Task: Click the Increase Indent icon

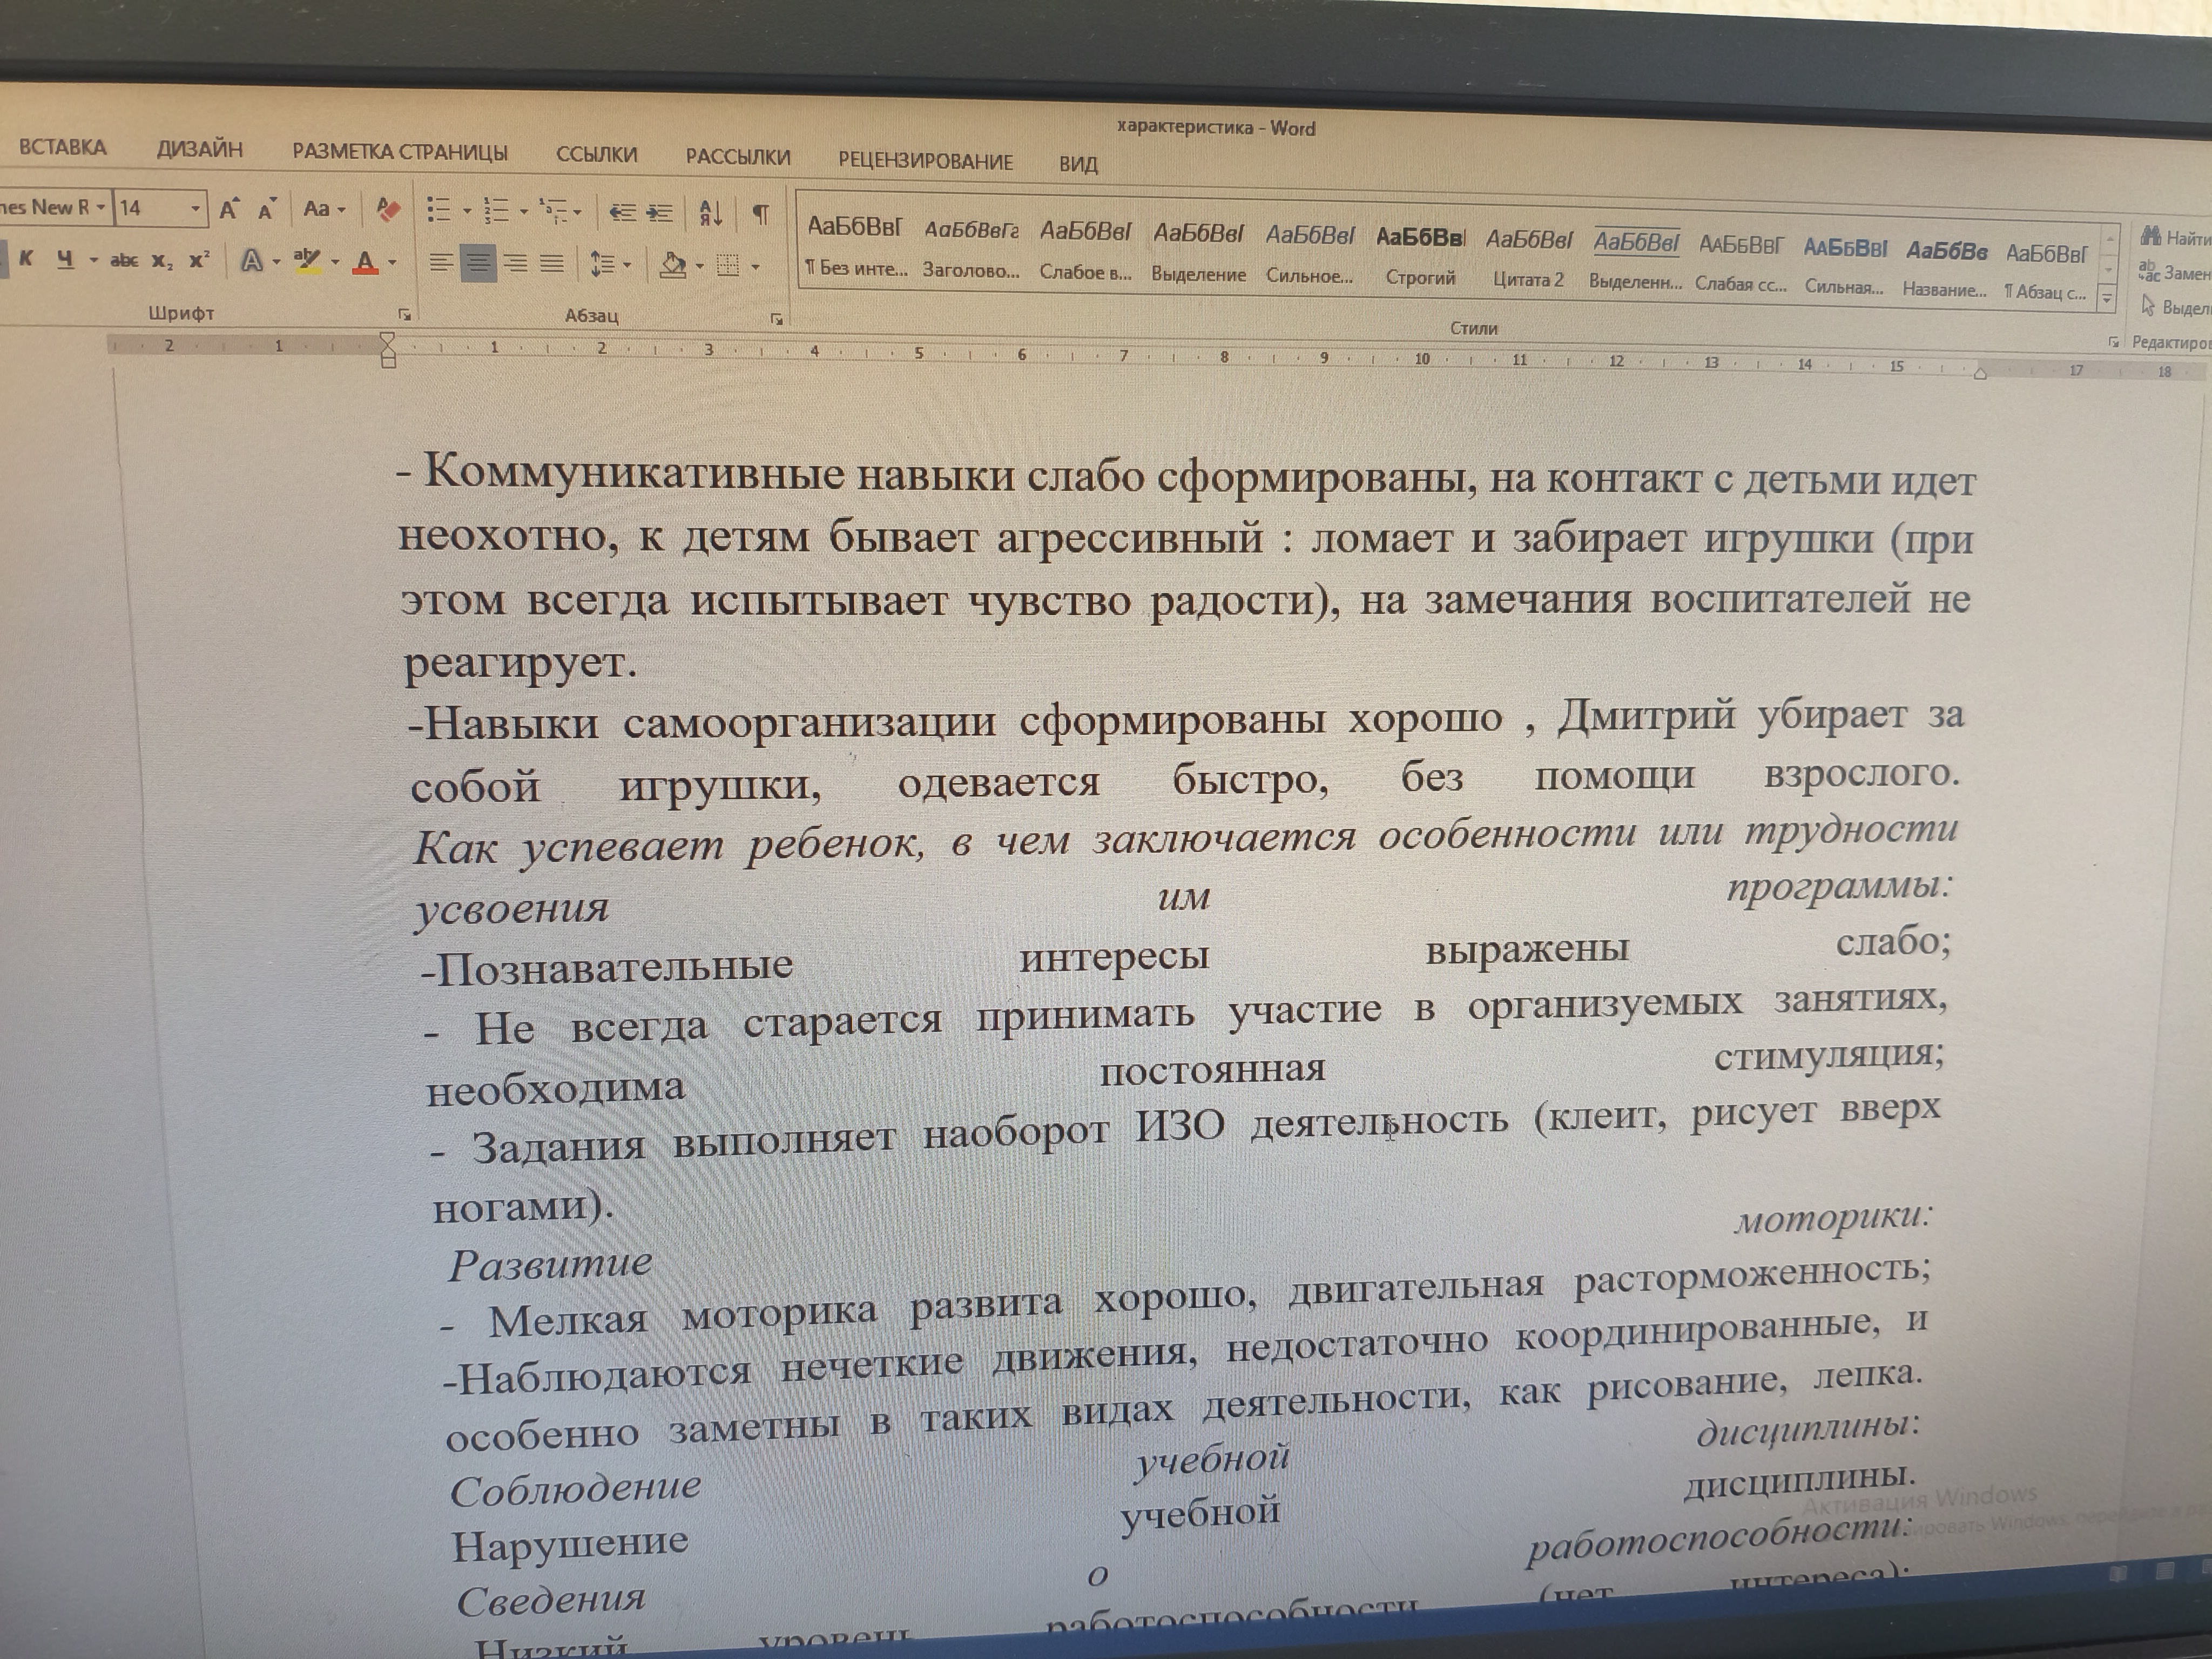Action: tap(659, 212)
